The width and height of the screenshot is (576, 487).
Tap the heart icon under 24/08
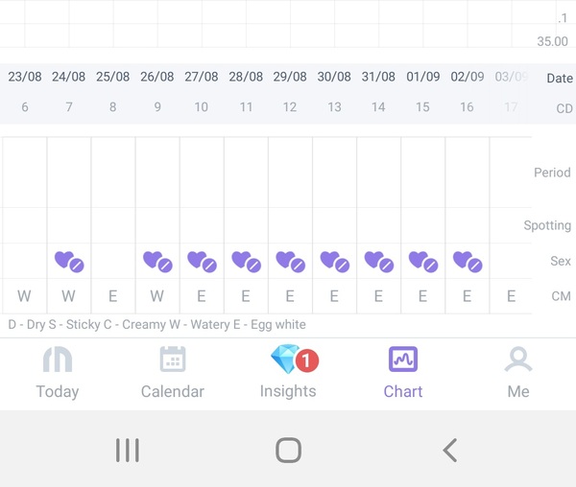point(69,262)
